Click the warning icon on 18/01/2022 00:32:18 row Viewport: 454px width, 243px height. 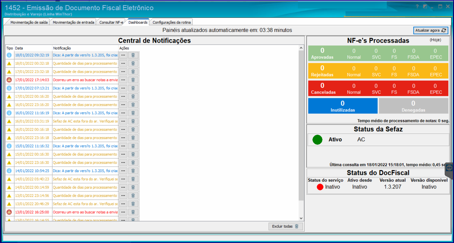(9, 63)
